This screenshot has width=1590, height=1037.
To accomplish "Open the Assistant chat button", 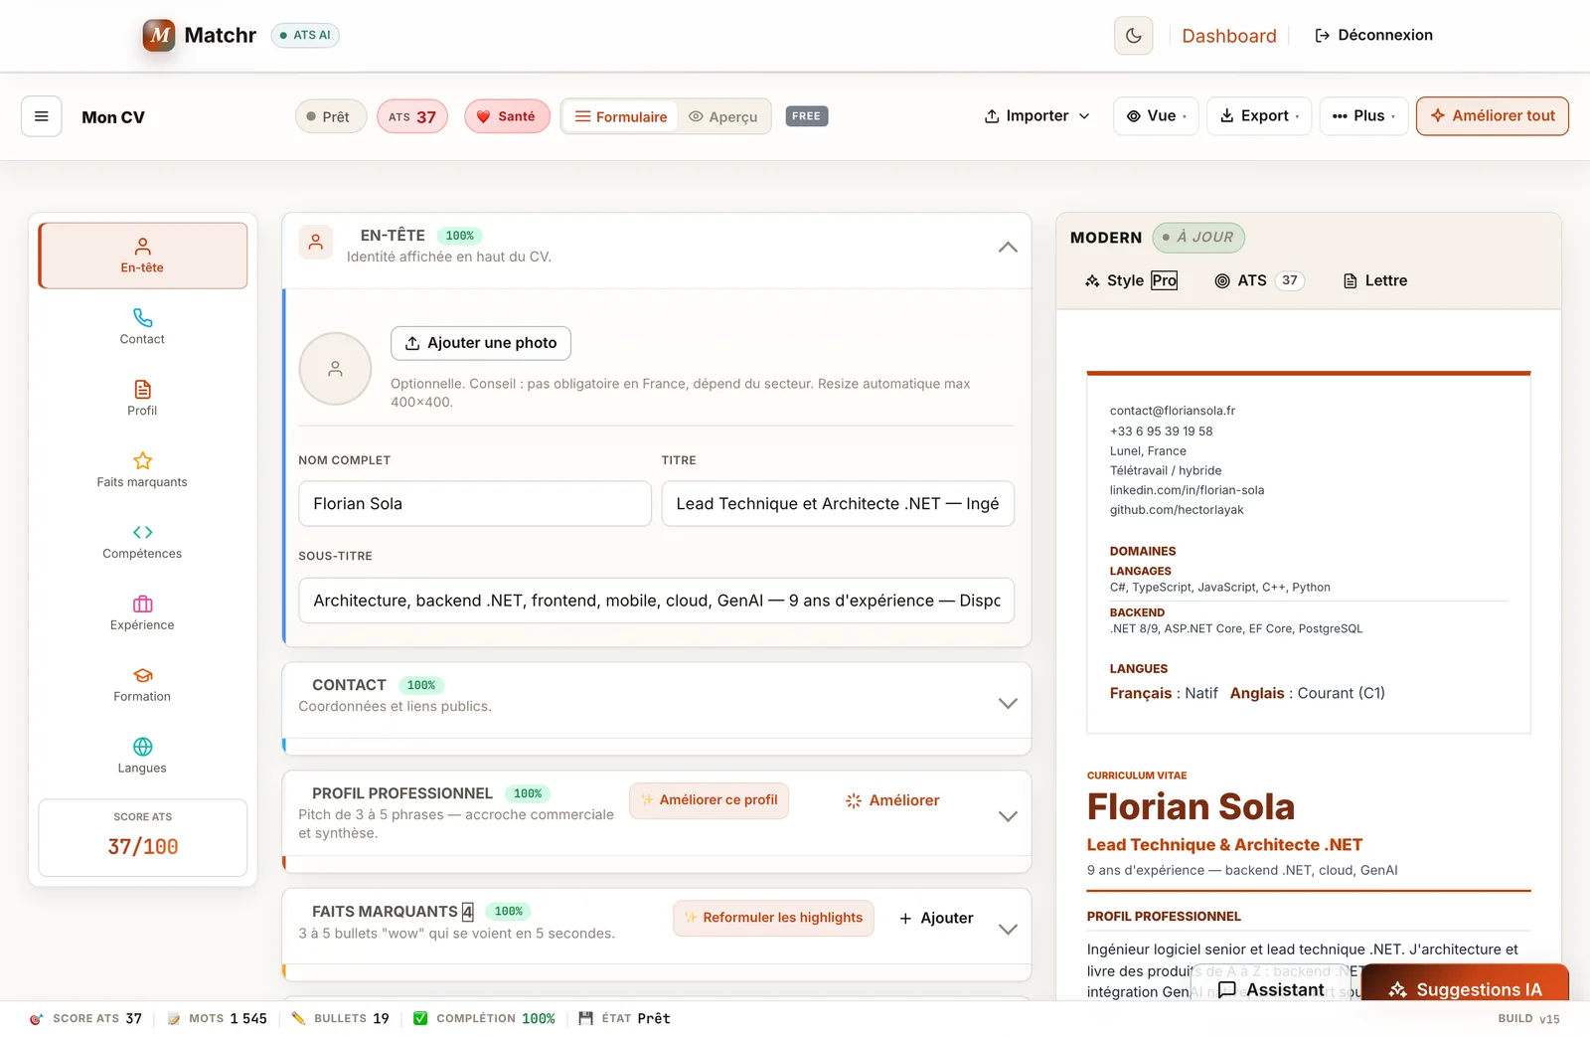I will (x=1271, y=989).
